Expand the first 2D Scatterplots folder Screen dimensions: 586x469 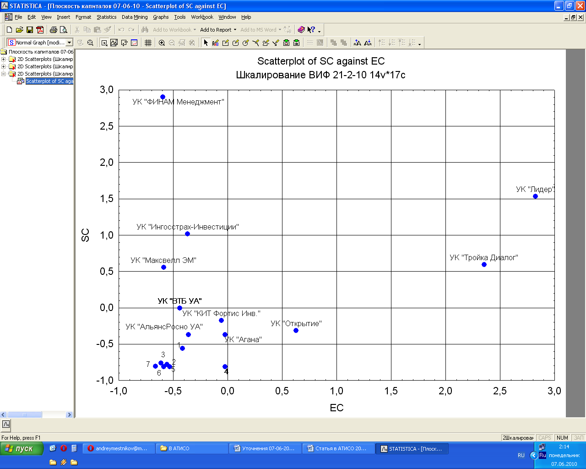coord(4,59)
